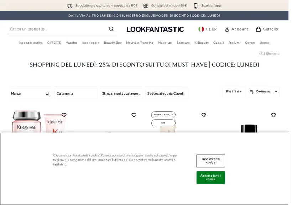Viewport: 292px width, 205px height.
Task: Expand the Categoria filter
Action: click(x=76, y=93)
